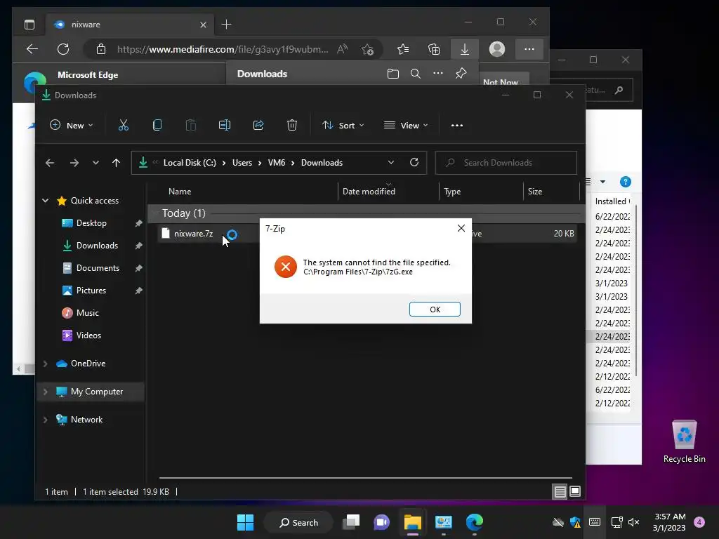This screenshot has height=539, width=719.
Task: Click VM6 in the breadcrumb path
Action: (277, 163)
